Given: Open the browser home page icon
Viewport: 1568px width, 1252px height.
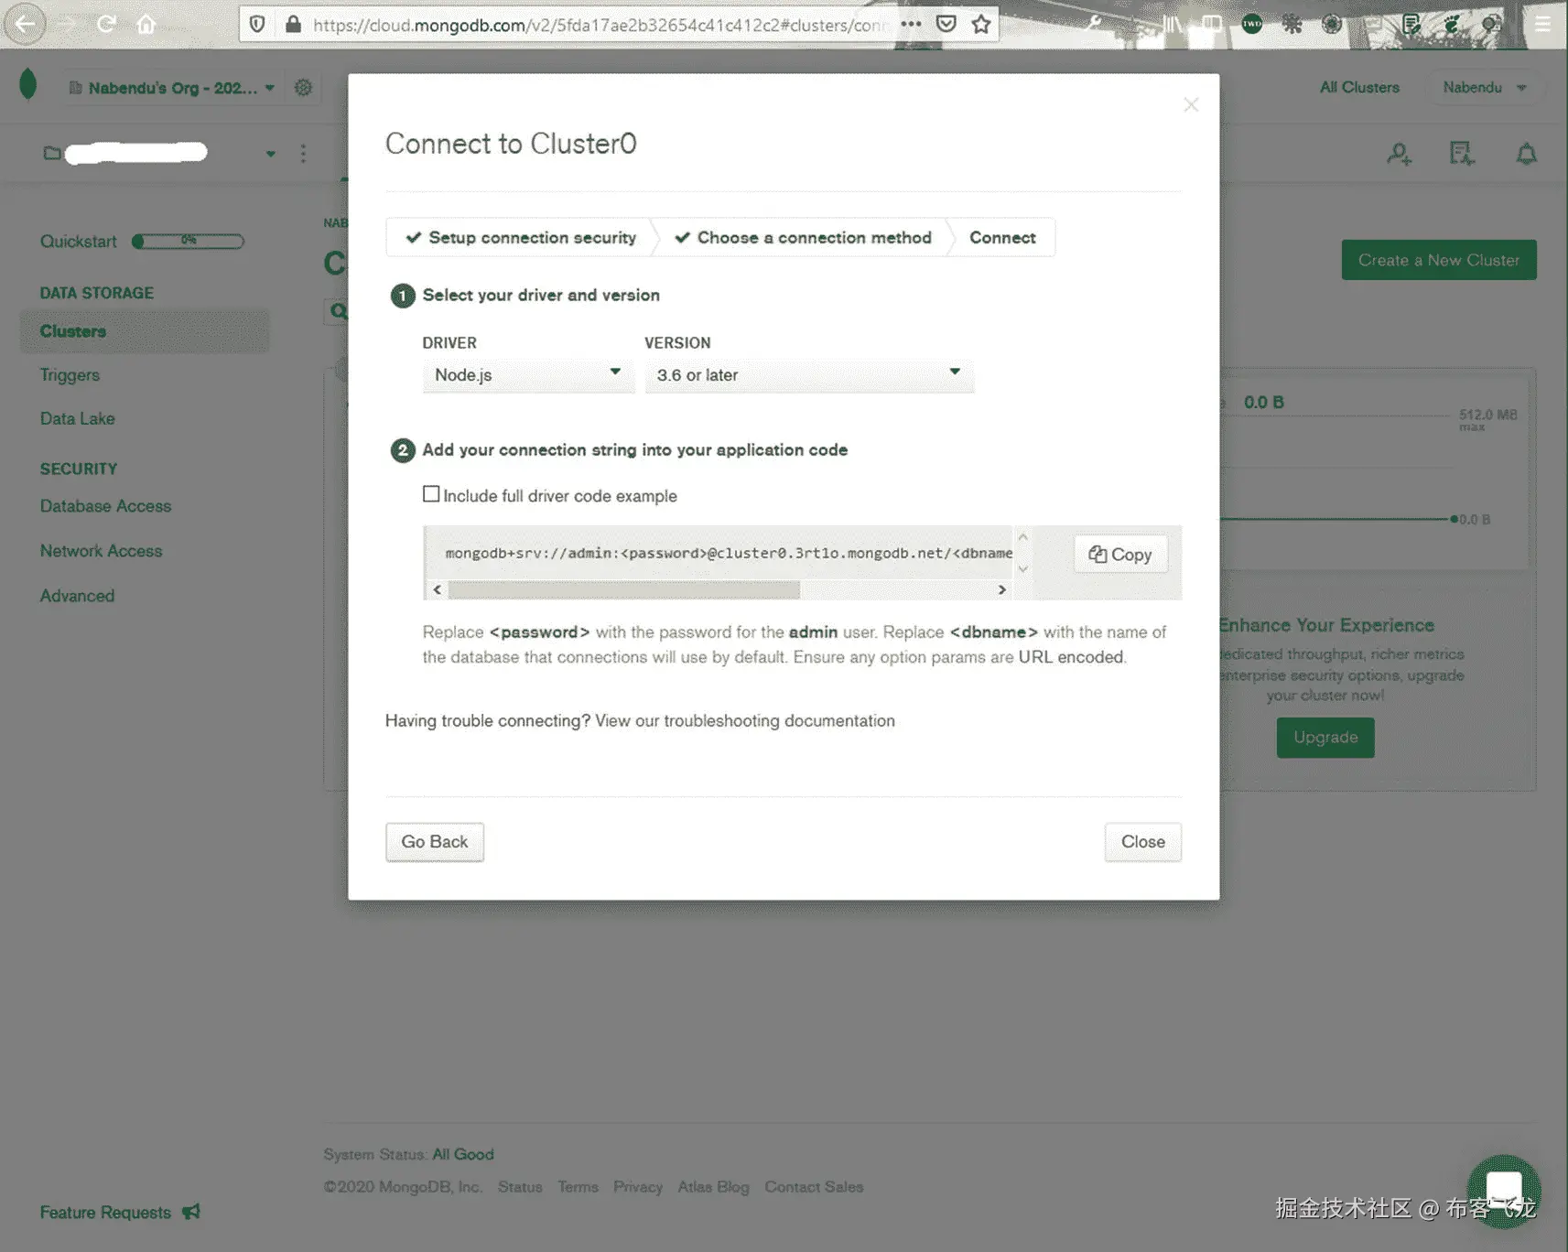Looking at the screenshot, I should [x=146, y=24].
